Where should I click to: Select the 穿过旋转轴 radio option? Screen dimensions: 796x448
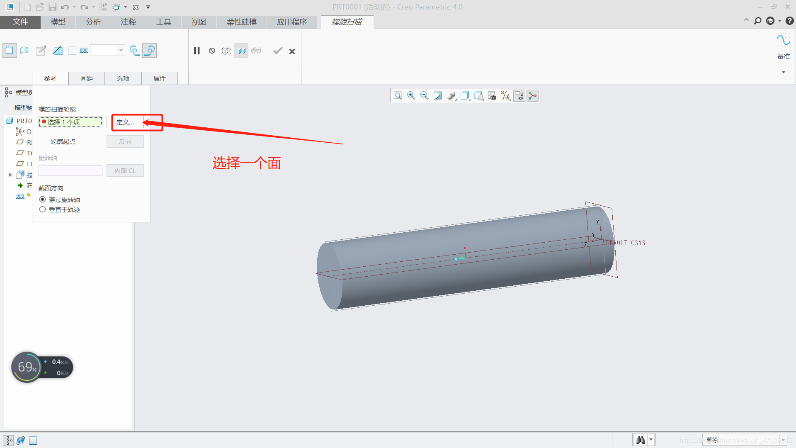click(x=43, y=200)
